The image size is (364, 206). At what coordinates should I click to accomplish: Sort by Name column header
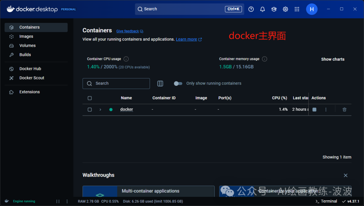coord(126,98)
